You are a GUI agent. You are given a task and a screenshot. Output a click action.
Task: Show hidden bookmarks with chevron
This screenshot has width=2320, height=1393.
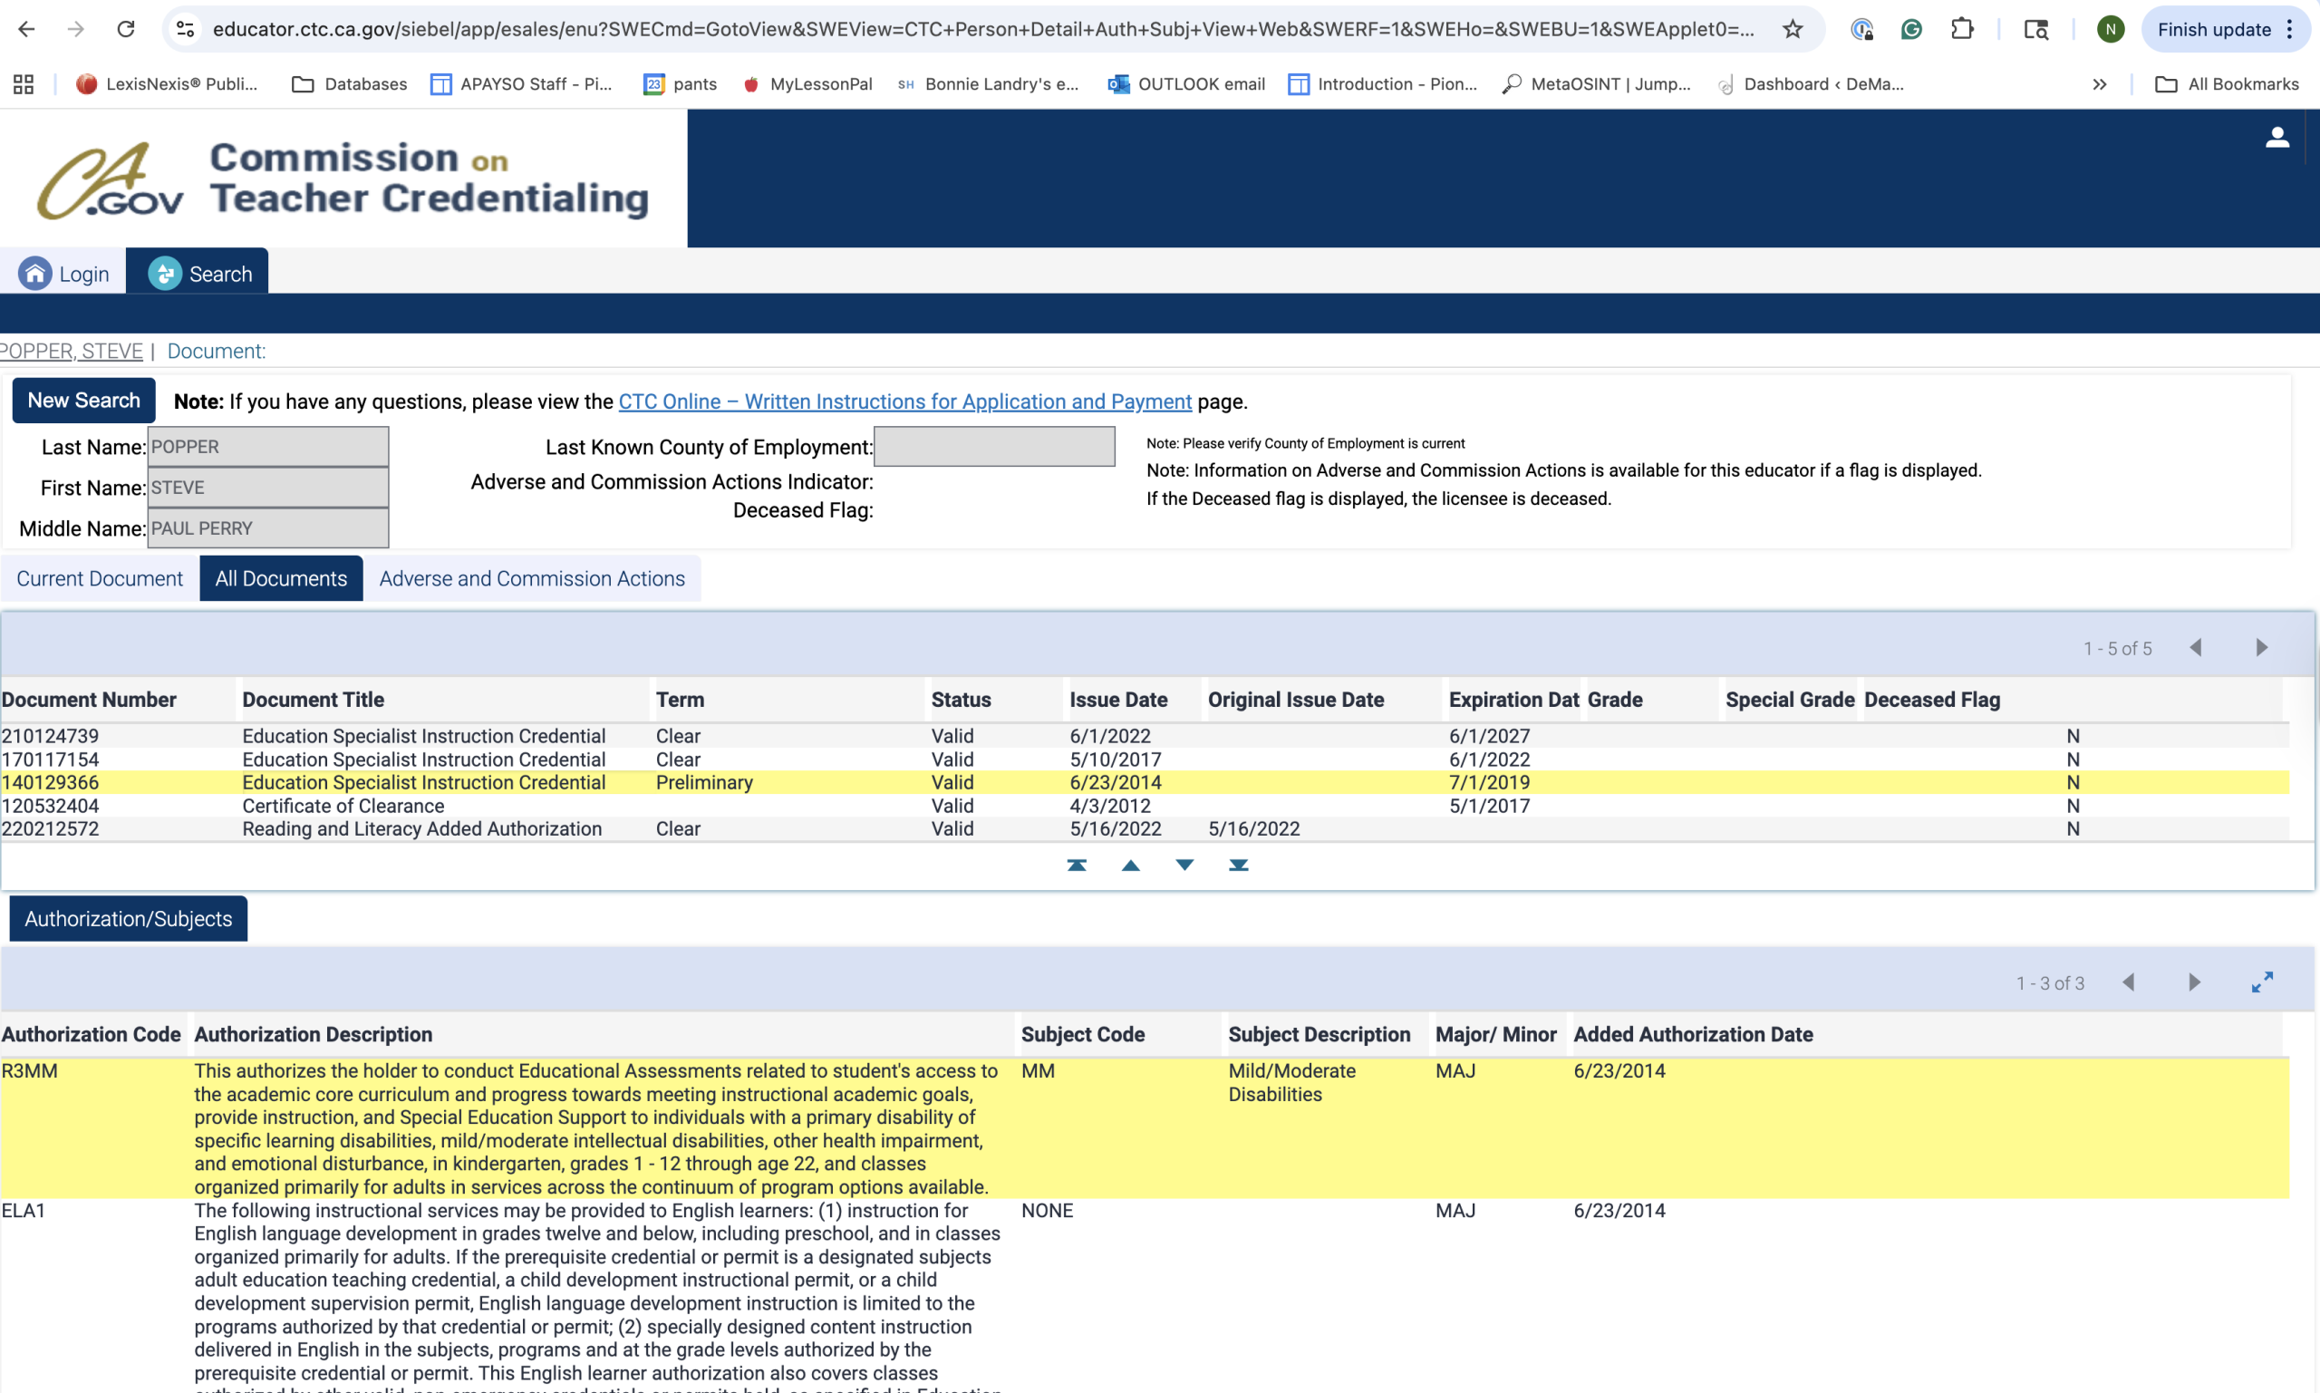click(x=2100, y=84)
